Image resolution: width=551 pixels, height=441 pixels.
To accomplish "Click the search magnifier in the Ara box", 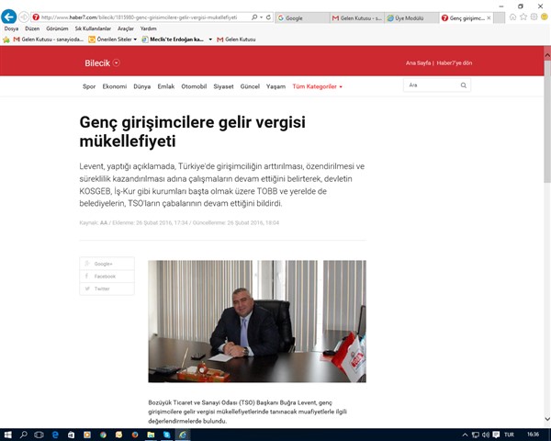I will point(464,85).
